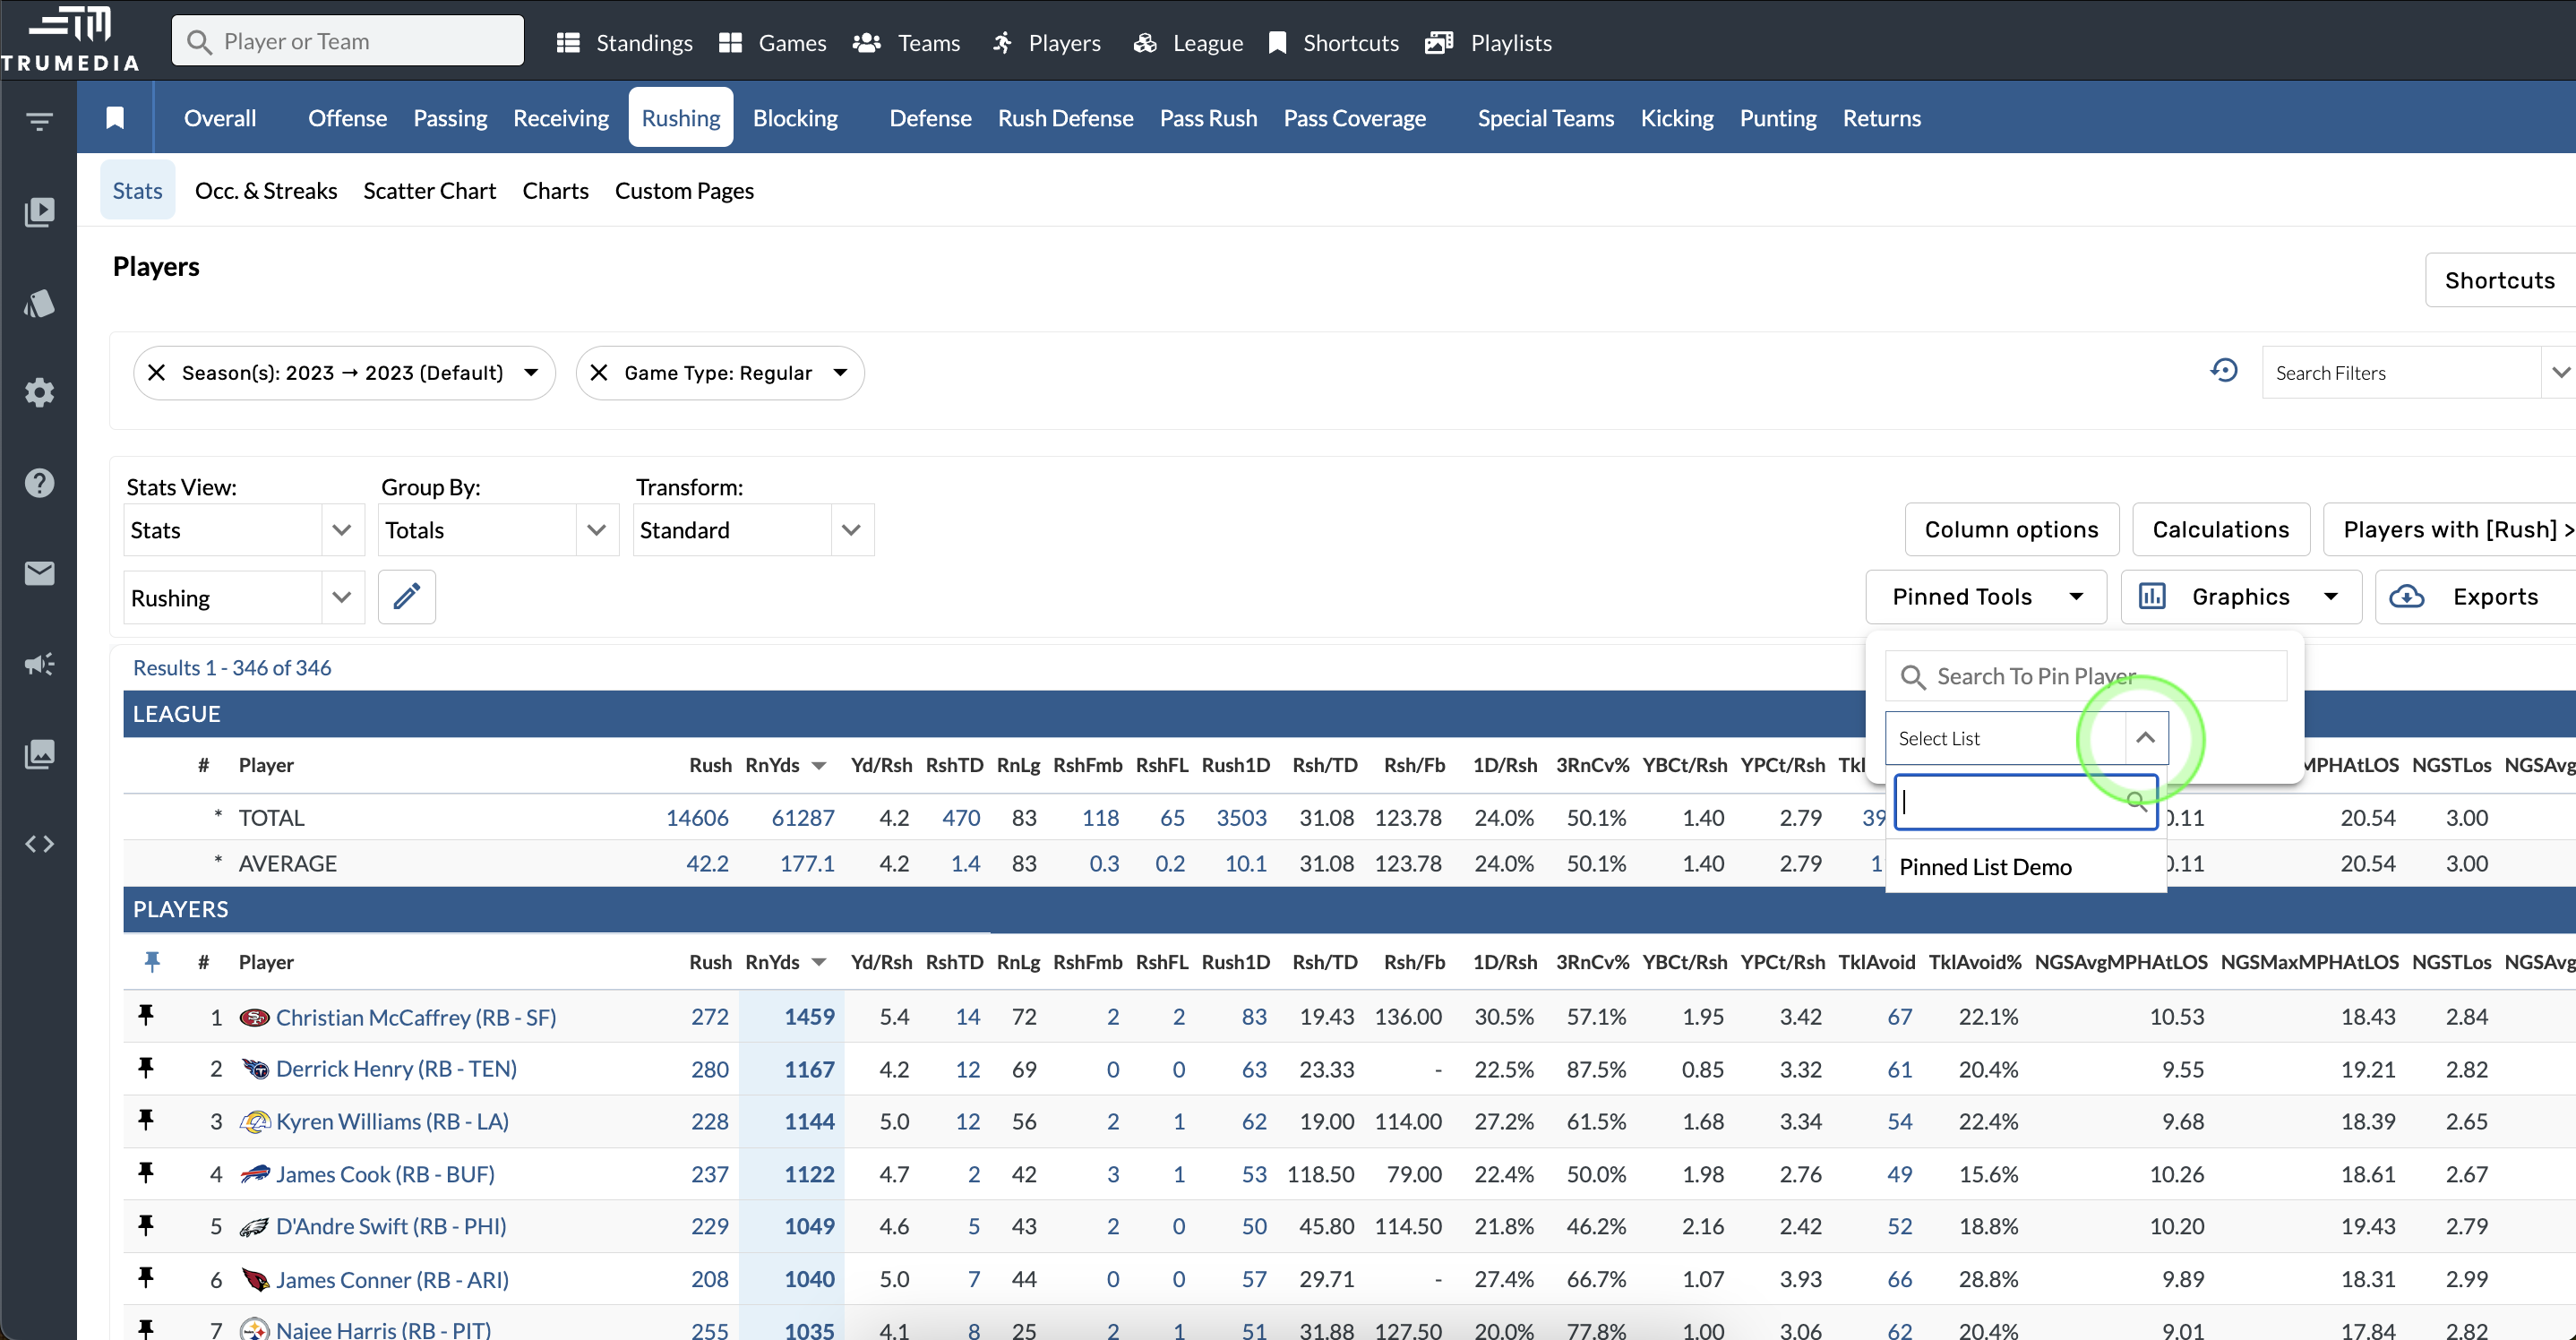Toggle pin for Derrick Henry row
The height and width of the screenshot is (1340, 2576).
coord(146,1068)
